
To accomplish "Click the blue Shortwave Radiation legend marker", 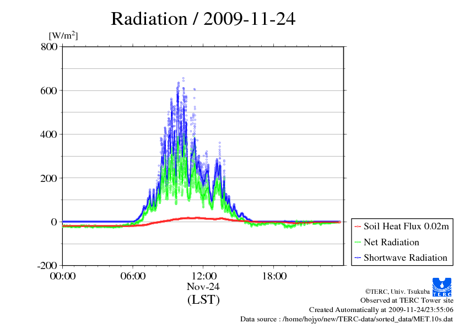I will coord(358,258).
